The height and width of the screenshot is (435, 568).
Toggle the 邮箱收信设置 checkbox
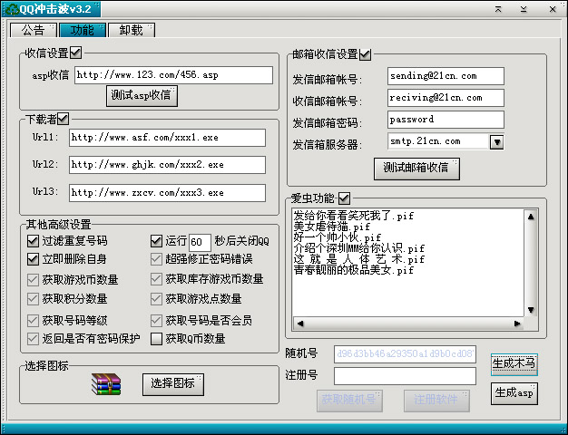365,54
